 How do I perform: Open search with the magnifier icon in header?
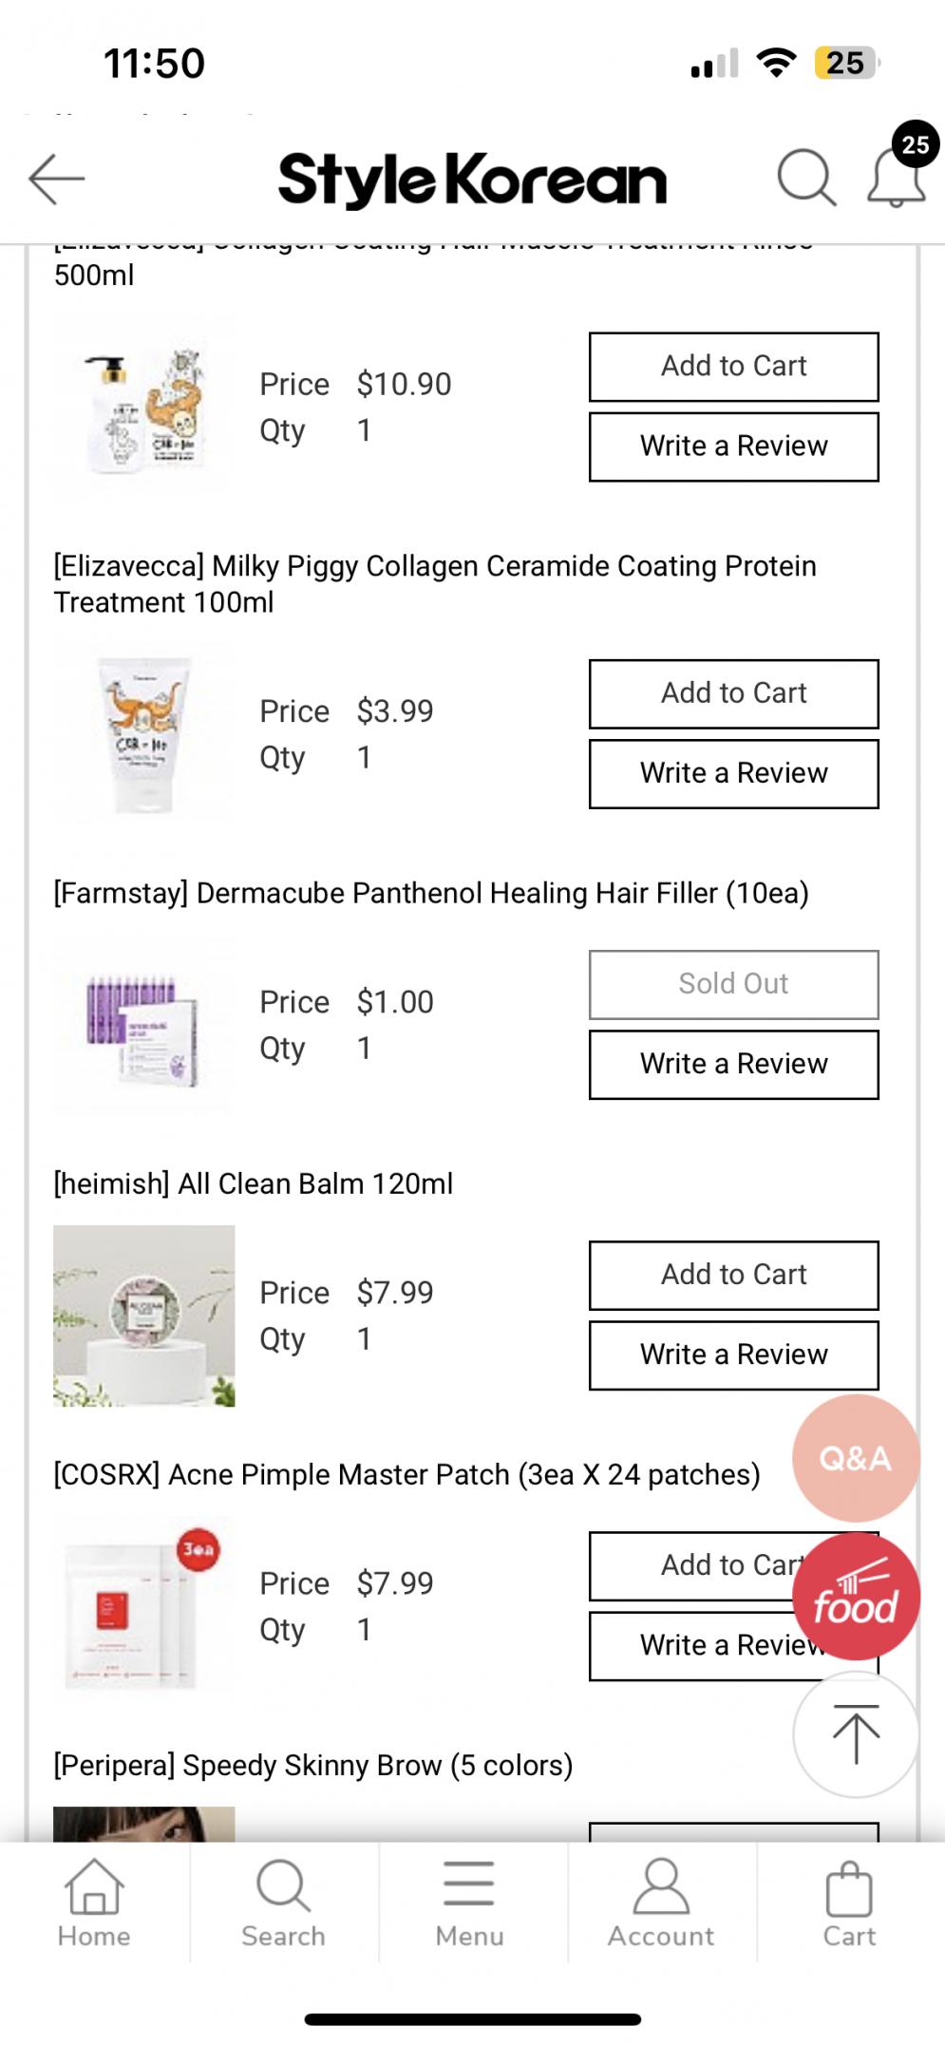[806, 178]
